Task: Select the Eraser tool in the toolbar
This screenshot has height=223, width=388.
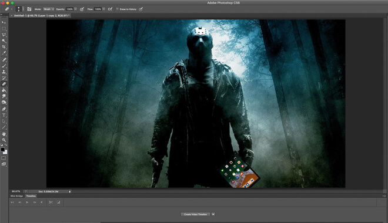Action: click(x=4, y=84)
